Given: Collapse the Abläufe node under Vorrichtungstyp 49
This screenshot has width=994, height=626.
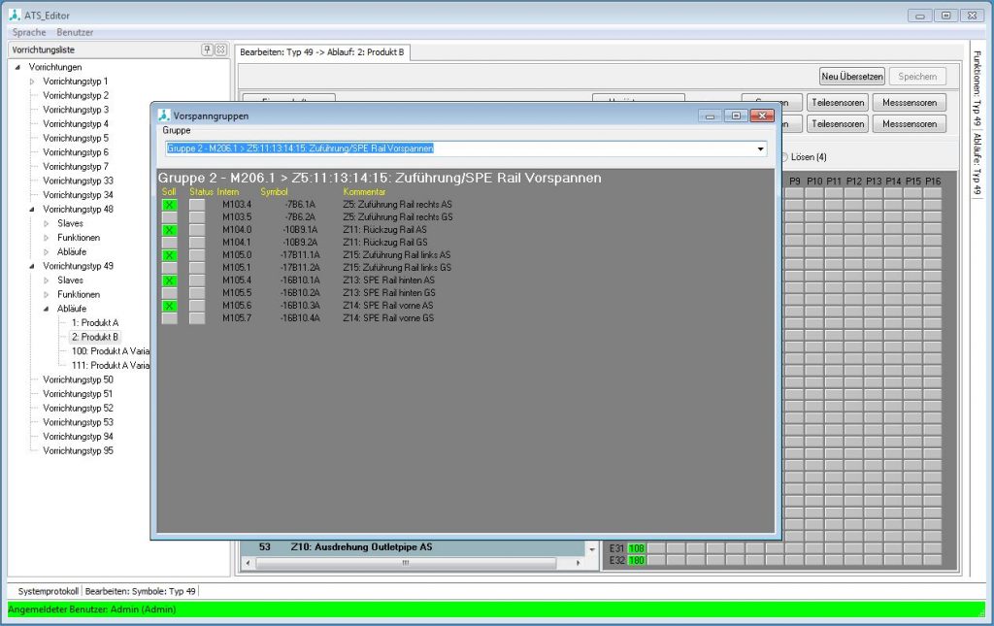Looking at the screenshot, I should pos(46,309).
